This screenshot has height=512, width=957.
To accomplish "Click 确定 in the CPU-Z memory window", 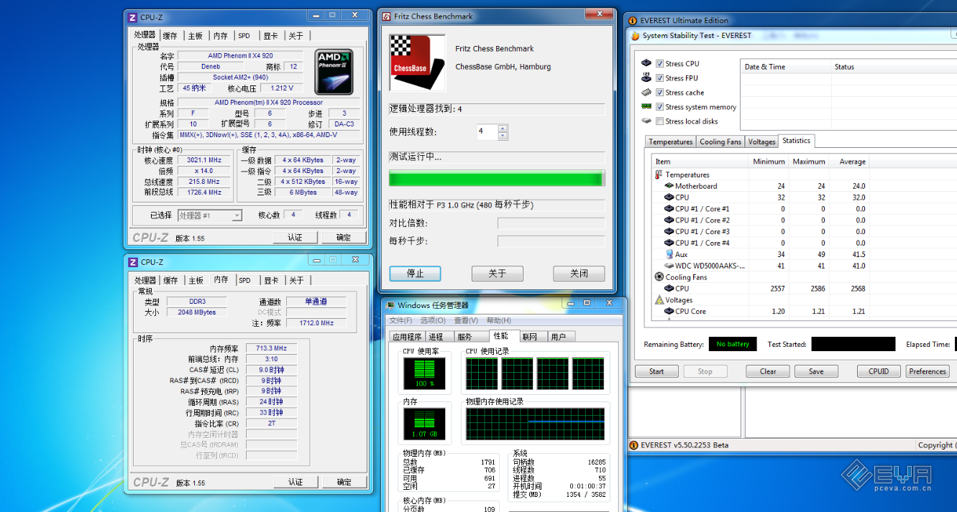I will pyautogui.click(x=344, y=482).
